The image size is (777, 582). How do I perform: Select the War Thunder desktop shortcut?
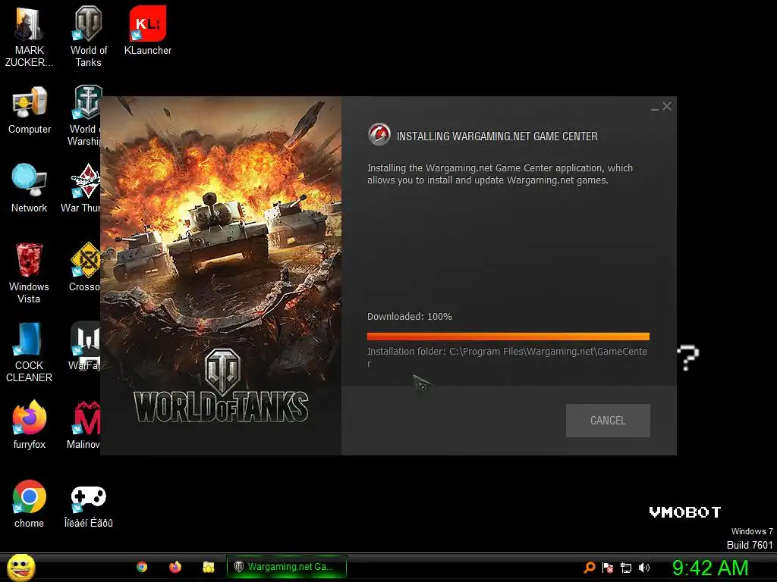81,188
